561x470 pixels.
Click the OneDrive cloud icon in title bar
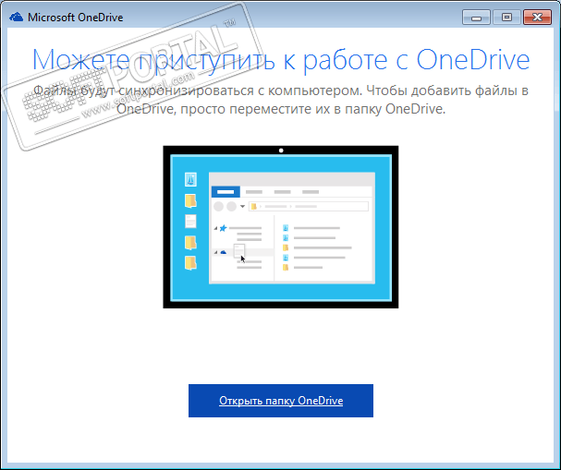16,18
